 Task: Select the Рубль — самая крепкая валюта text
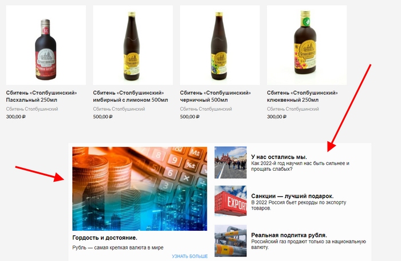tap(118, 247)
